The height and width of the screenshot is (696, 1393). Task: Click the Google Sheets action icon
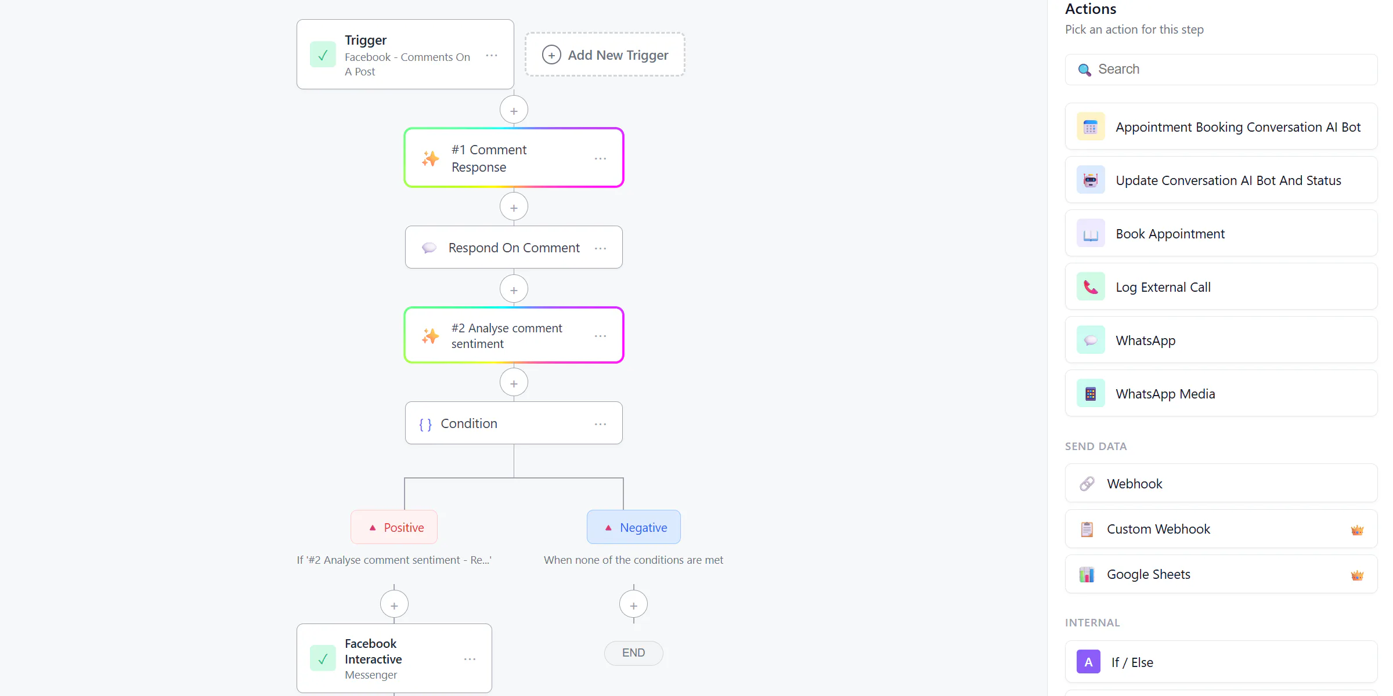[x=1087, y=574]
